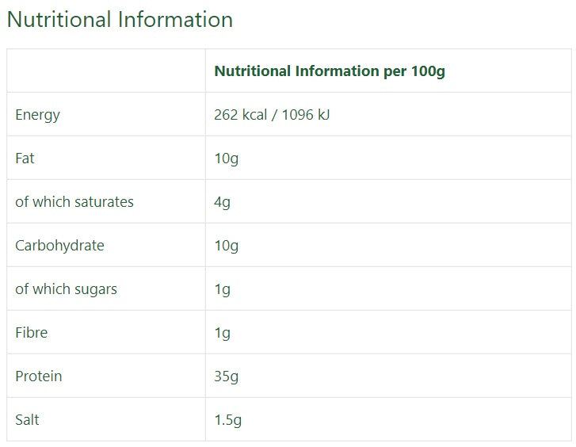Select the 1.5g salt value
This screenshot has height=447, width=576.
click(227, 421)
